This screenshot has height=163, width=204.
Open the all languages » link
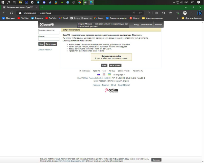tap(119, 75)
